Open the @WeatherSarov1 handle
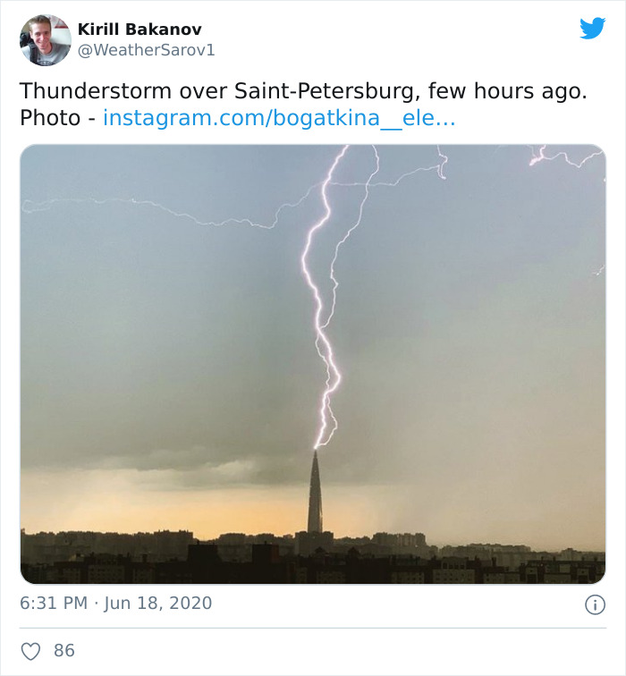The width and height of the screenshot is (626, 676). 146,50
